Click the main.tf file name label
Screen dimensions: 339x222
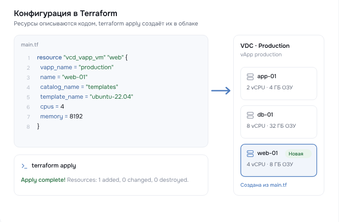pyautogui.click(x=29, y=45)
